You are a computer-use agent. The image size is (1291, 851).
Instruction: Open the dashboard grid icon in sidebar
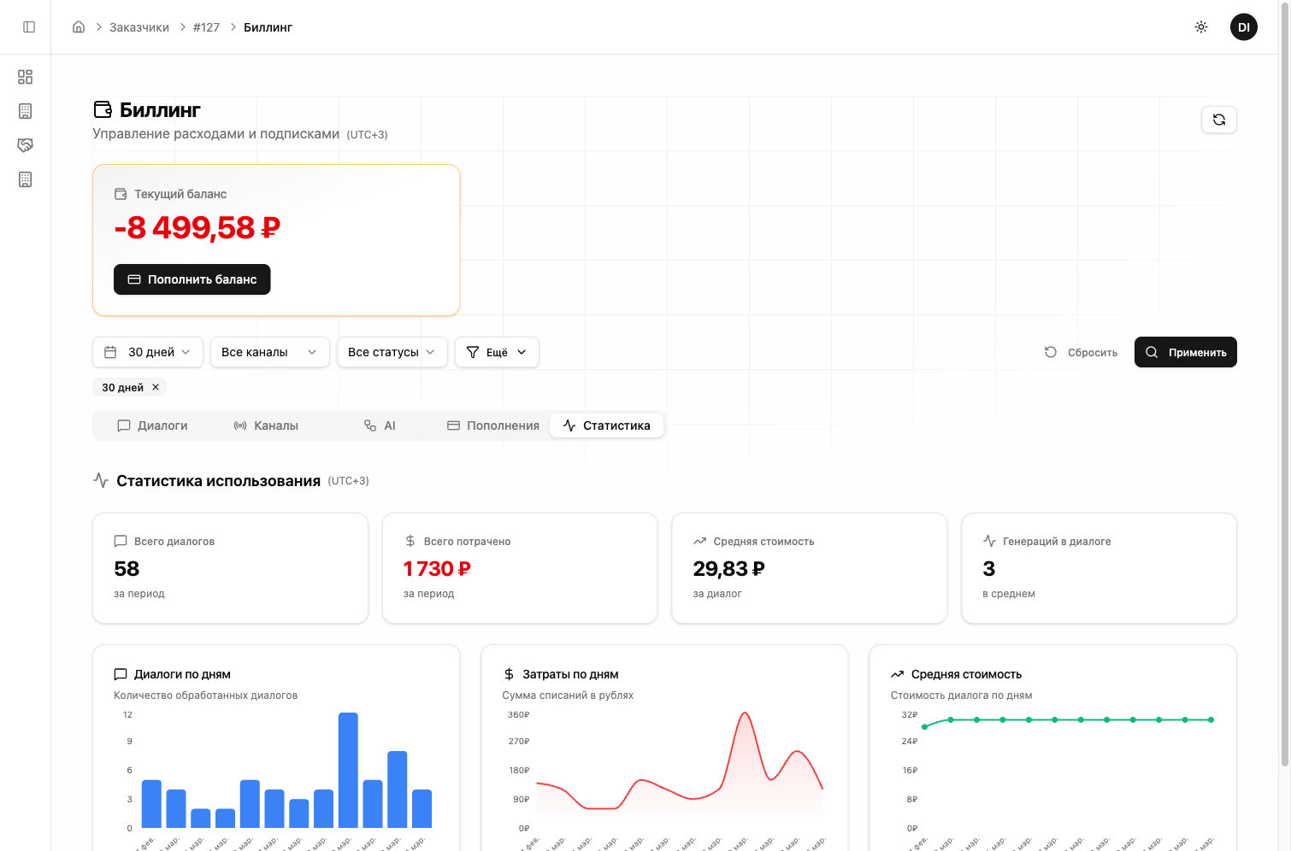coord(26,77)
